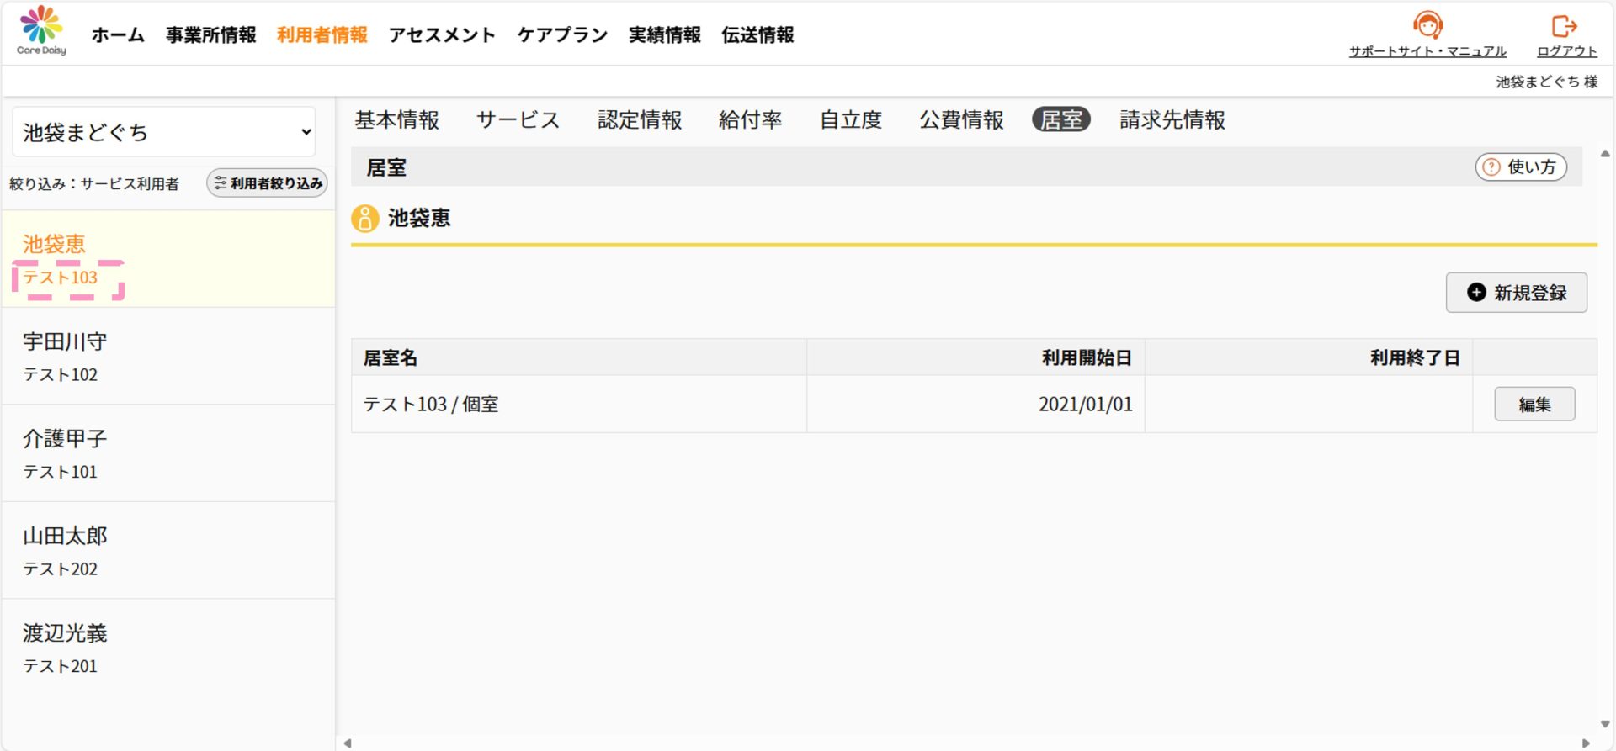Open ケアプラン menu
This screenshot has width=1616, height=751.
point(562,34)
